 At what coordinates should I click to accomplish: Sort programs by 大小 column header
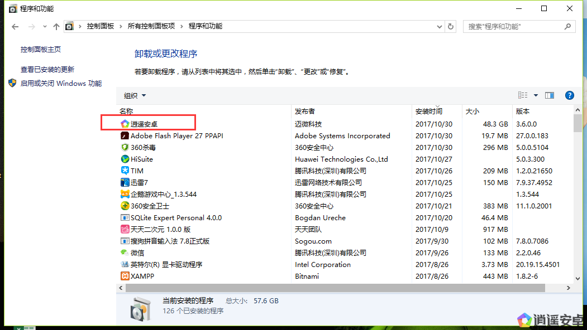(473, 111)
